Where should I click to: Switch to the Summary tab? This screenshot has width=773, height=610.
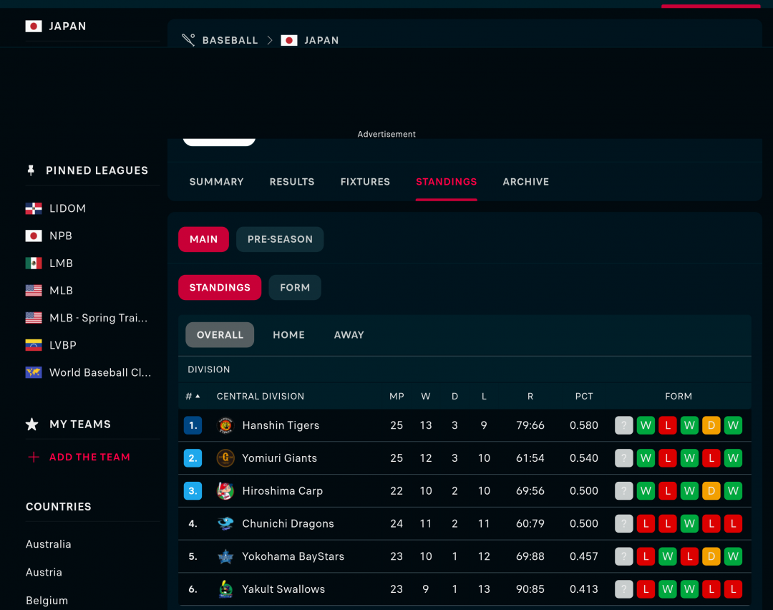tap(216, 182)
